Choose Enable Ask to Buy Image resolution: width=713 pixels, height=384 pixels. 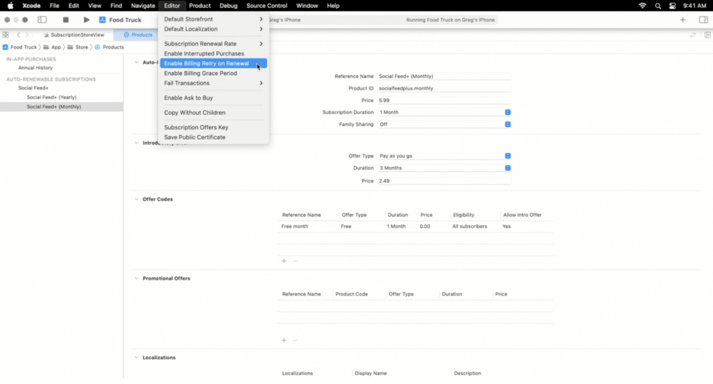(213, 98)
